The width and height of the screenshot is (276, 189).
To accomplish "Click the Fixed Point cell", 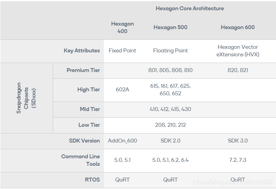I will pyautogui.click(x=122, y=50).
